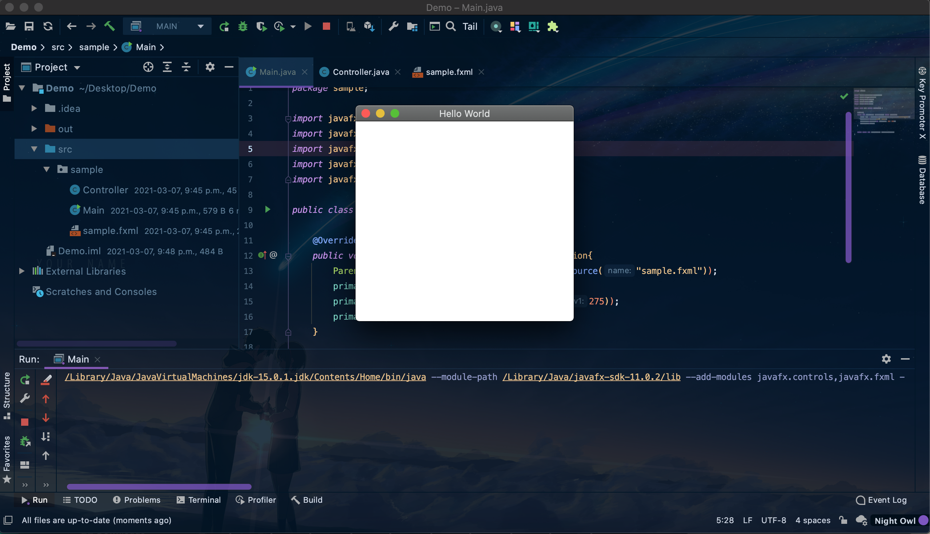Open Settings via the wrench icon
This screenshot has height=534, width=930.
(393, 27)
